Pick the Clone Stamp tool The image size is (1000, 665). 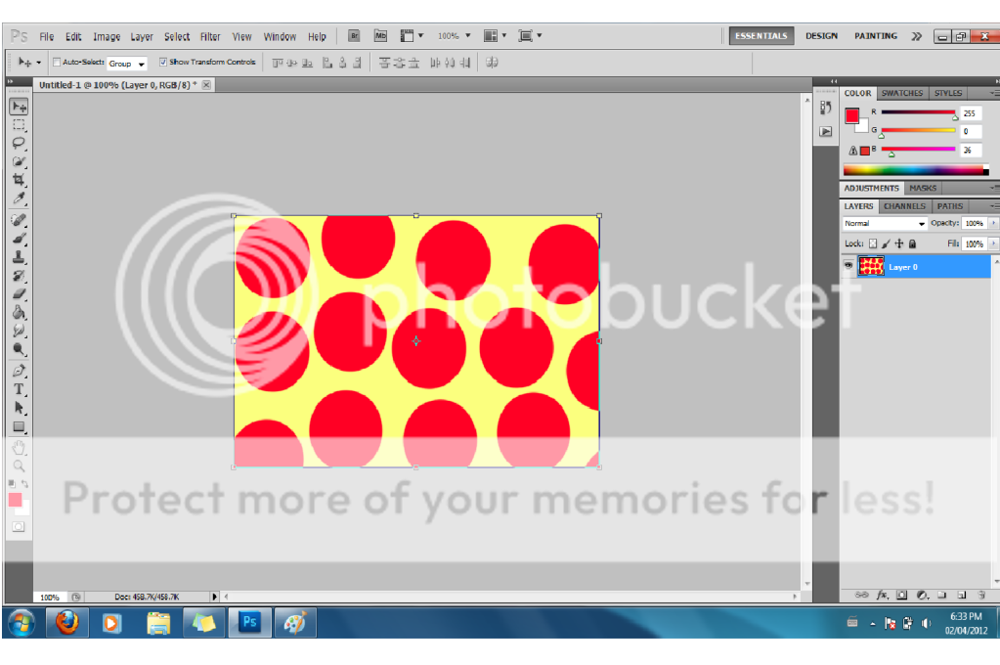[x=19, y=256]
